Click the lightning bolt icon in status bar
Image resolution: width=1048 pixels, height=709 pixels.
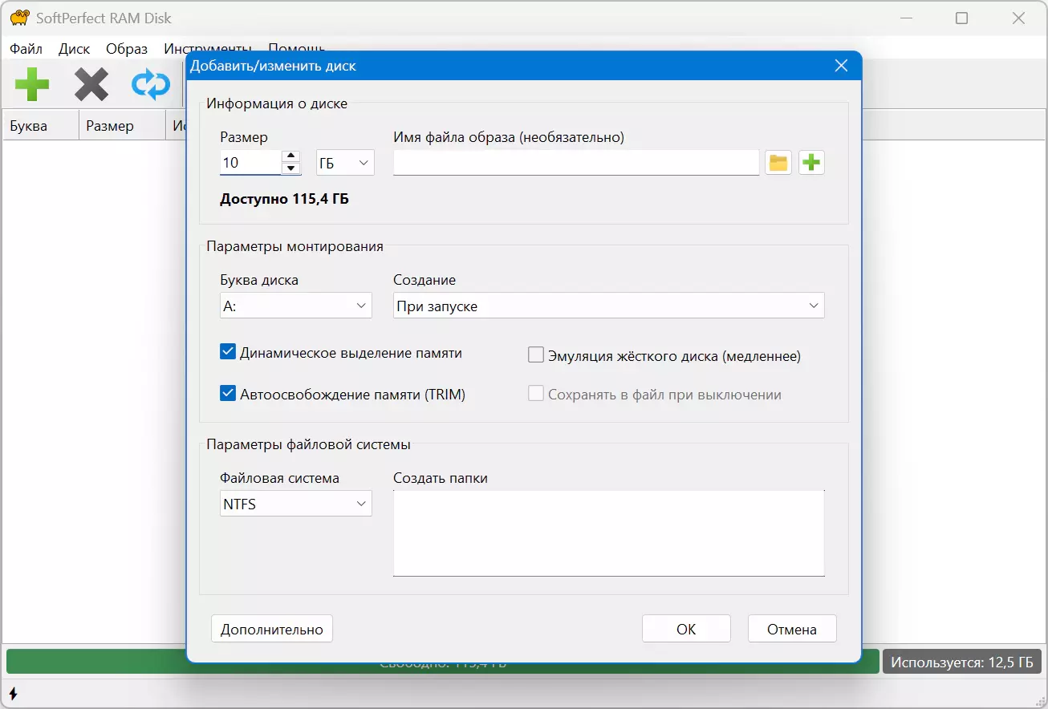point(13,694)
